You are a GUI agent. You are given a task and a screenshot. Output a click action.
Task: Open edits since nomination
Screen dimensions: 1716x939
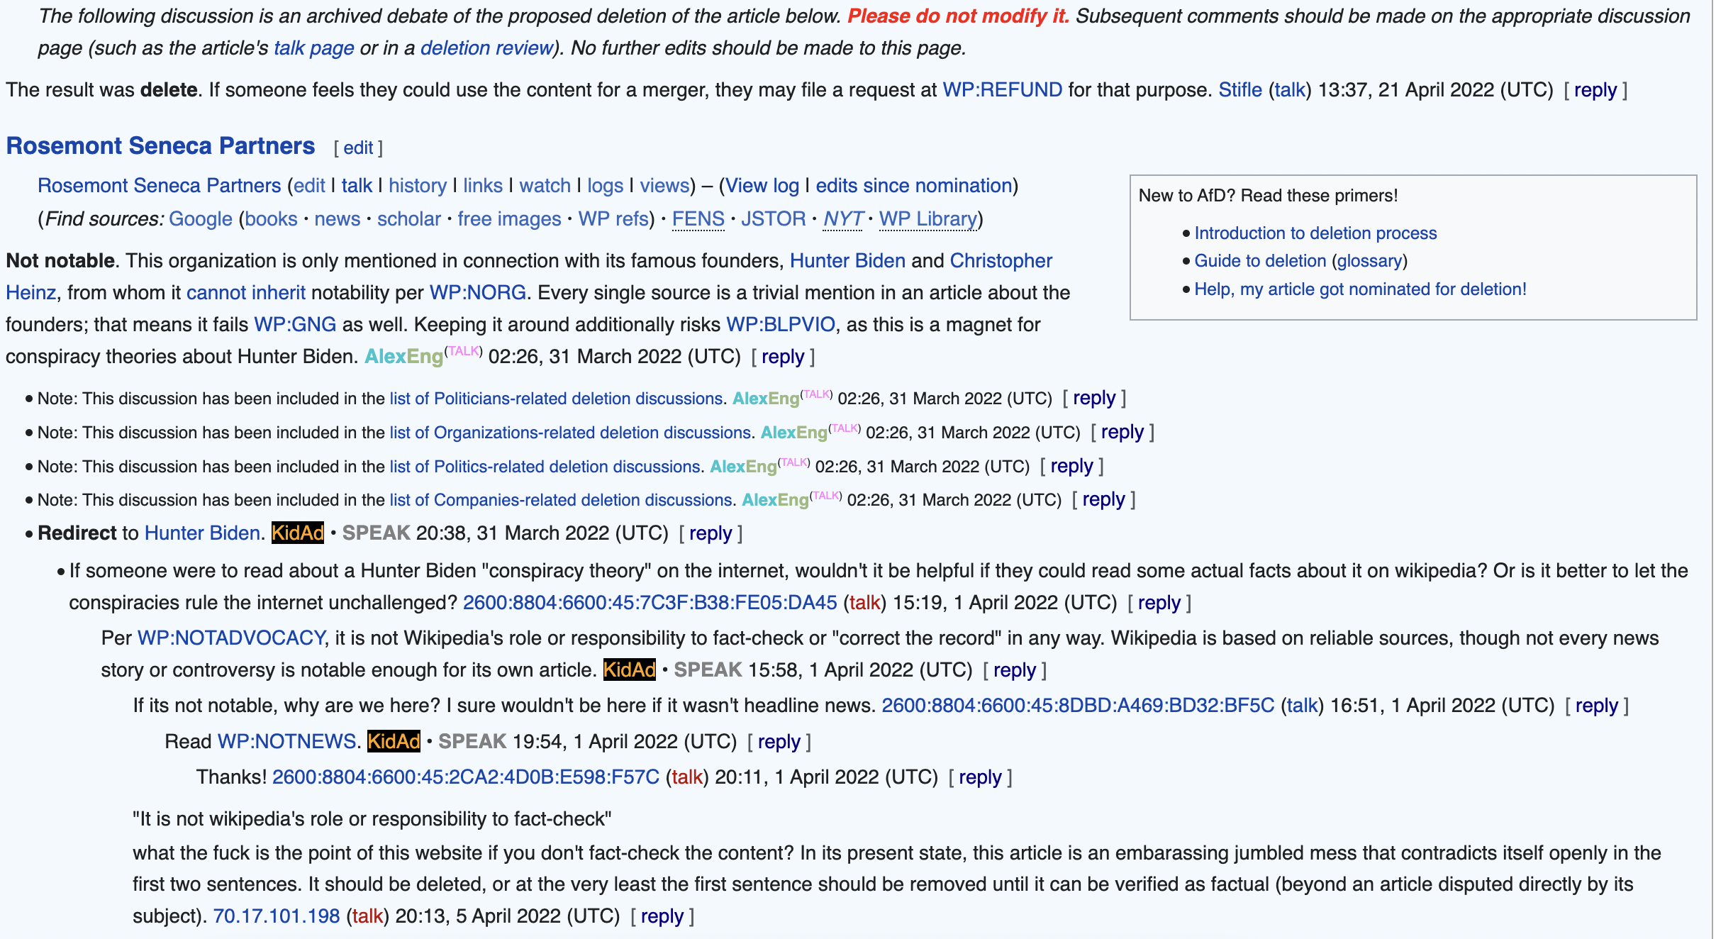(914, 186)
